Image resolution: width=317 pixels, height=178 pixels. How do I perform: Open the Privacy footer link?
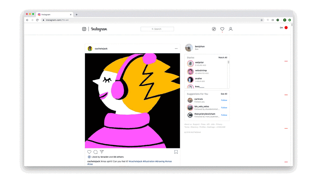point(219,124)
